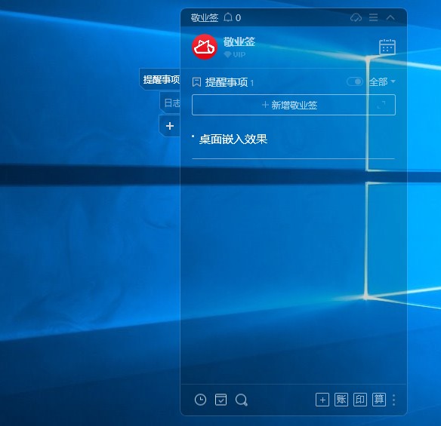The width and height of the screenshot is (441, 426).
Task: Click the 敬业签 account name
Action: (239, 41)
